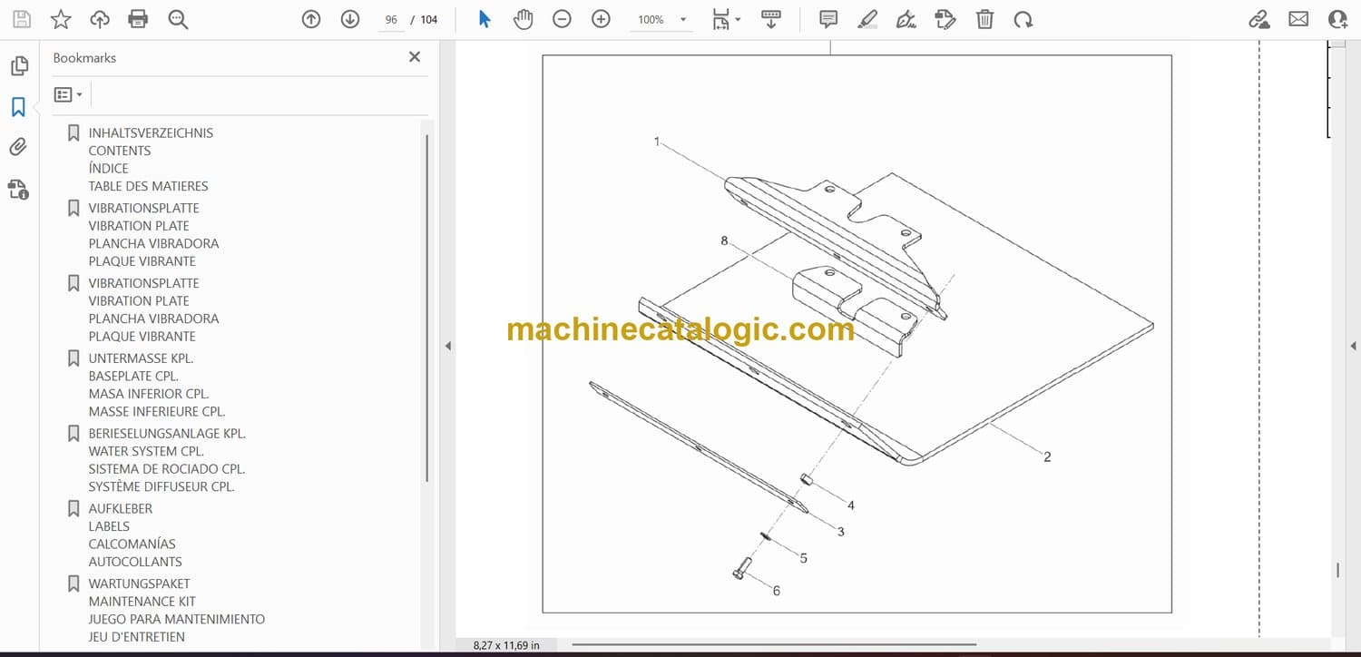Click part callout number 2
The height and width of the screenshot is (657, 1361).
1047,456
